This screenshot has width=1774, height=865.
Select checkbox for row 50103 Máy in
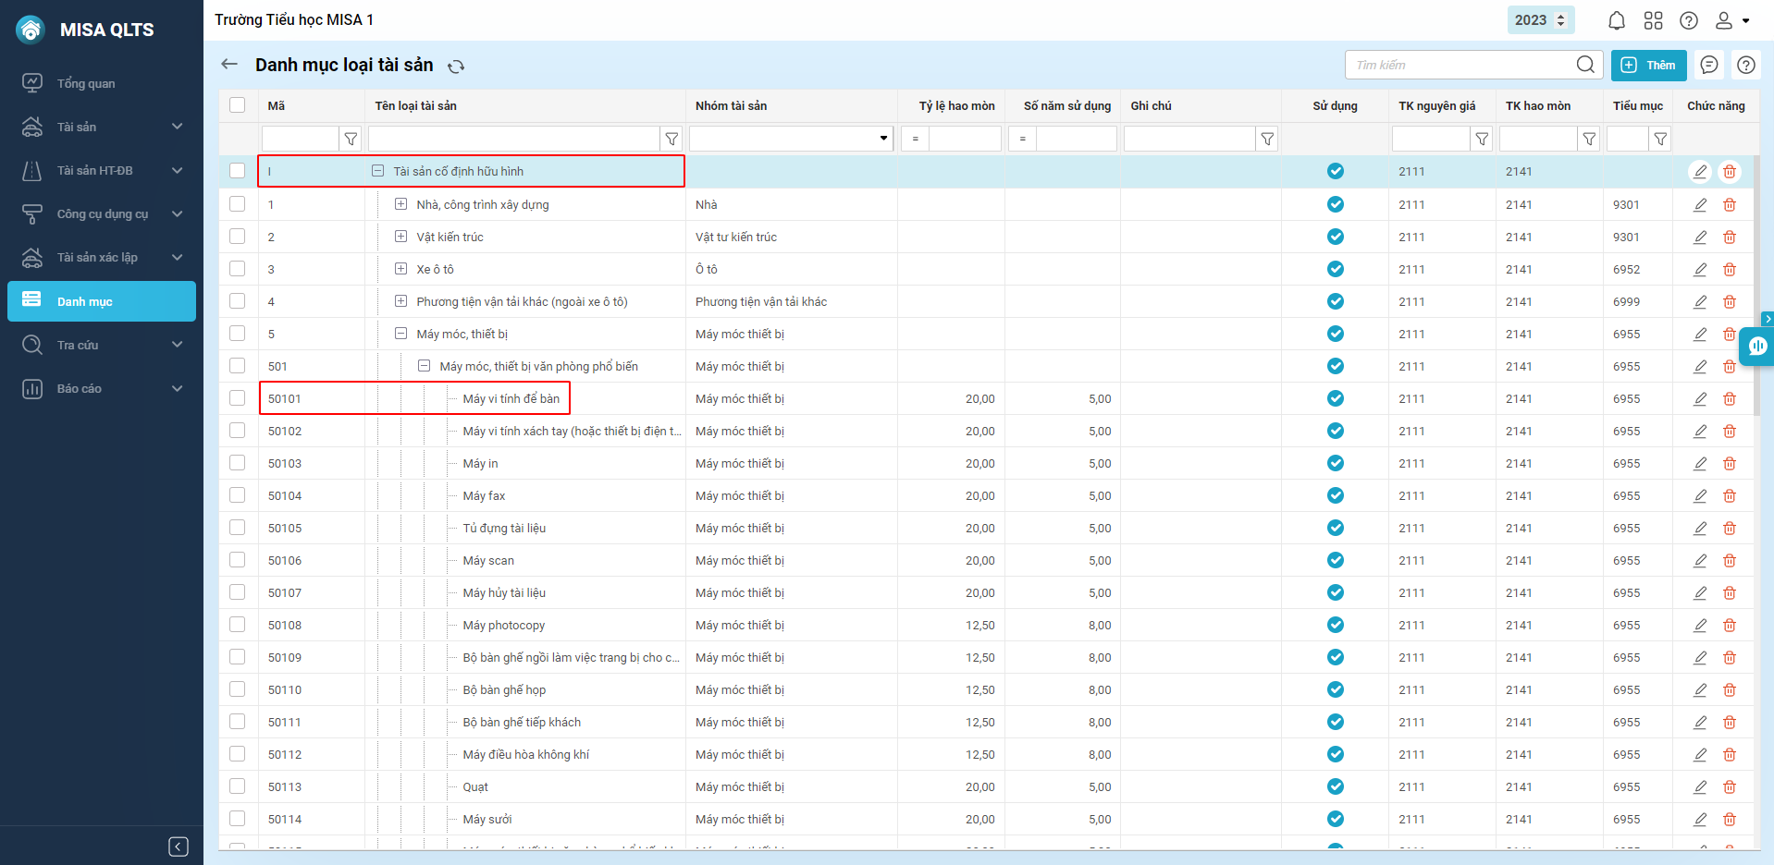tap(238, 463)
